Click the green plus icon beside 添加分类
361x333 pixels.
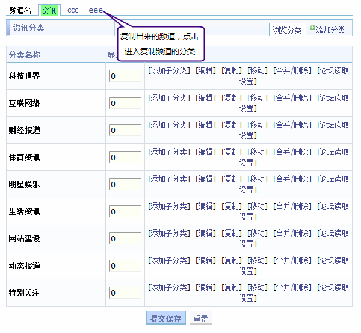pos(312,28)
